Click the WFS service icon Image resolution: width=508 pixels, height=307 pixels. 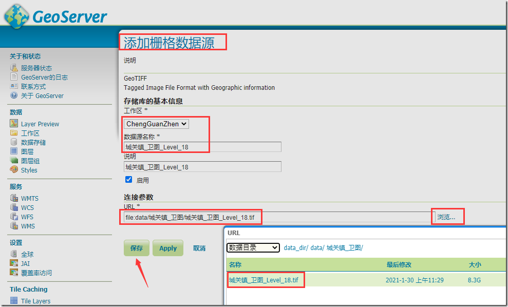(x=14, y=216)
